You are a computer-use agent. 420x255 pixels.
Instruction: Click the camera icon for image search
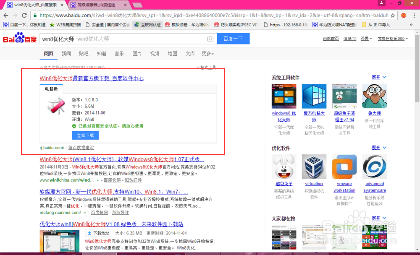click(210, 38)
